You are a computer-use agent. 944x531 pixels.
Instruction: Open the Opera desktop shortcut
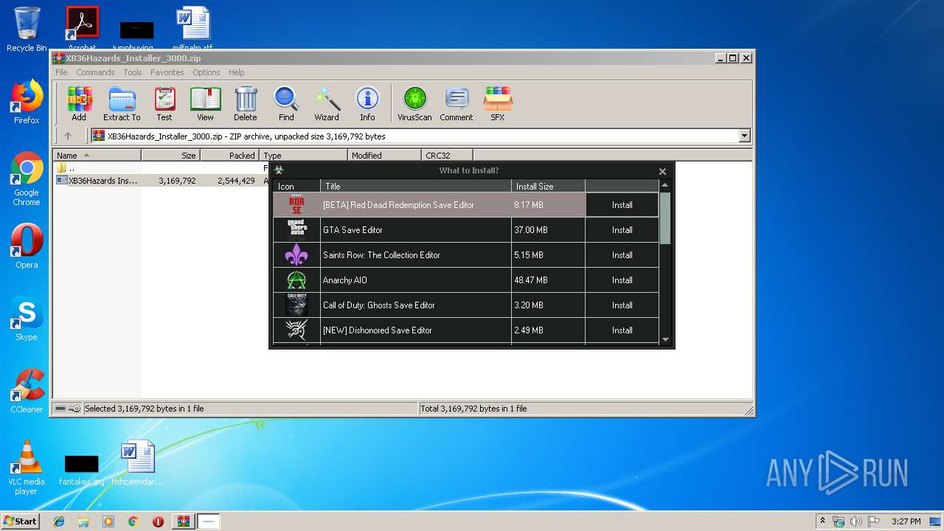click(27, 246)
